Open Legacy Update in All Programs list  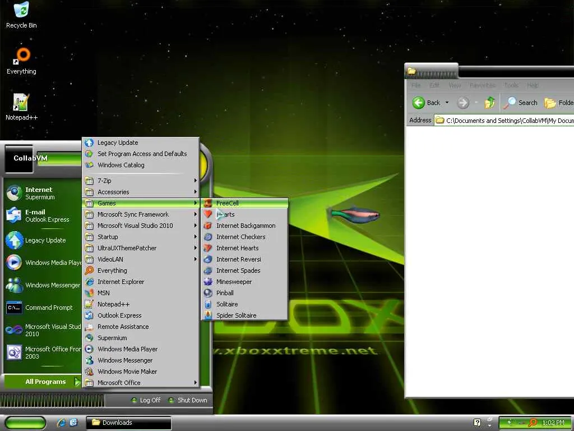141,143
